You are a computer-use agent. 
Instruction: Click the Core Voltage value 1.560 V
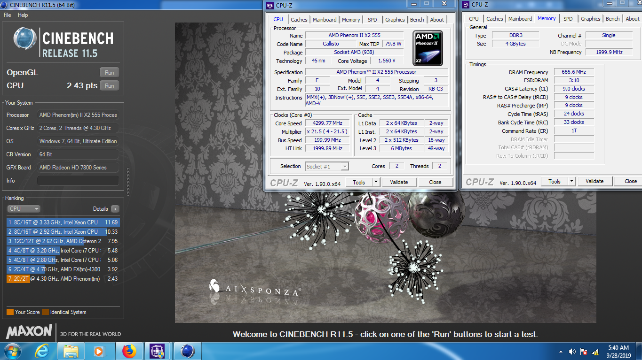click(387, 61)
